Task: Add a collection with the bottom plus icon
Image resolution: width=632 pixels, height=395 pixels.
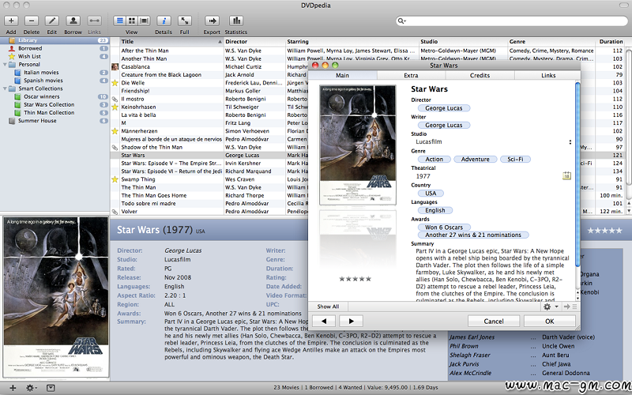Action: pos(13,388)
